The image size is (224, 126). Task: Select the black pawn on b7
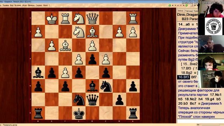[119, 100]
